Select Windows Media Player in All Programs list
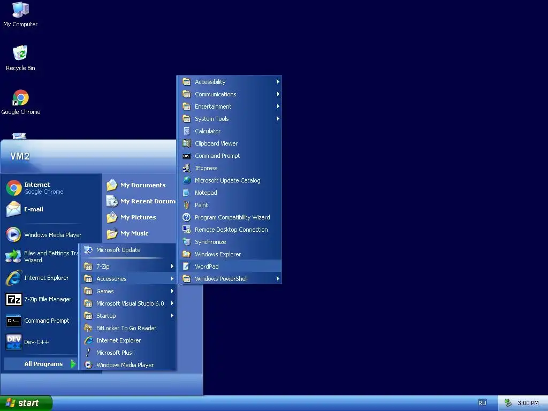Screen dimensions: 548x411 [x=128, y=365]
